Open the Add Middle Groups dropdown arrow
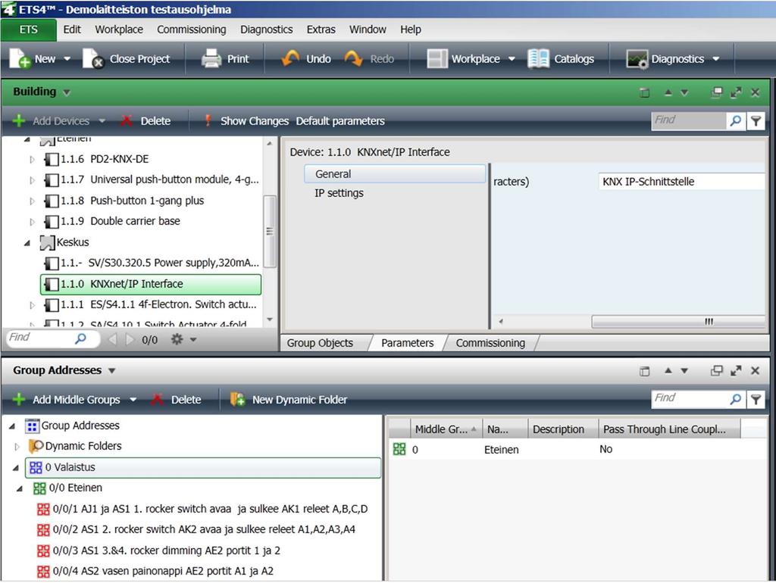Screen dimensions: 776x583 pyautogui.click(x=133, y=400)
